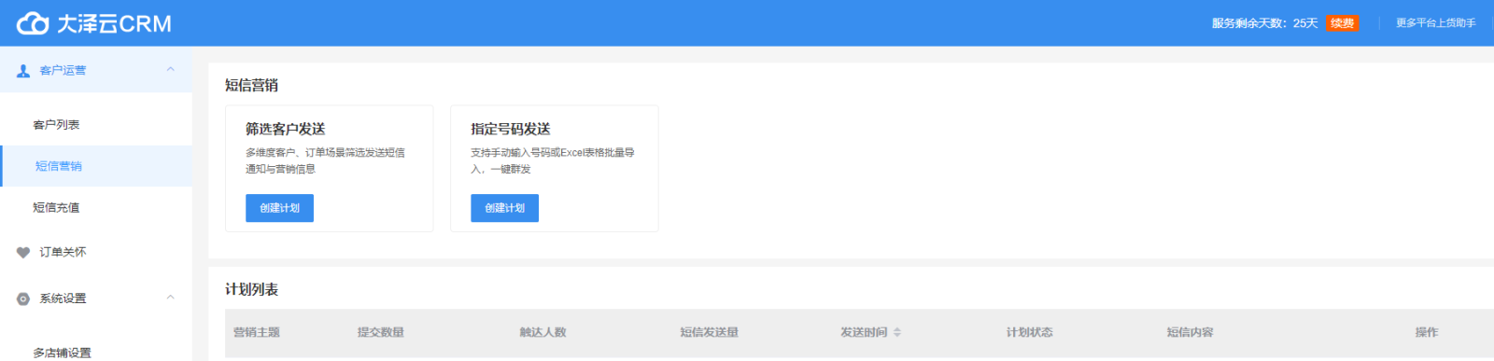Click 创建计划 under 指定号码发送
1494x361 pixels.
(x=504, y=208)
